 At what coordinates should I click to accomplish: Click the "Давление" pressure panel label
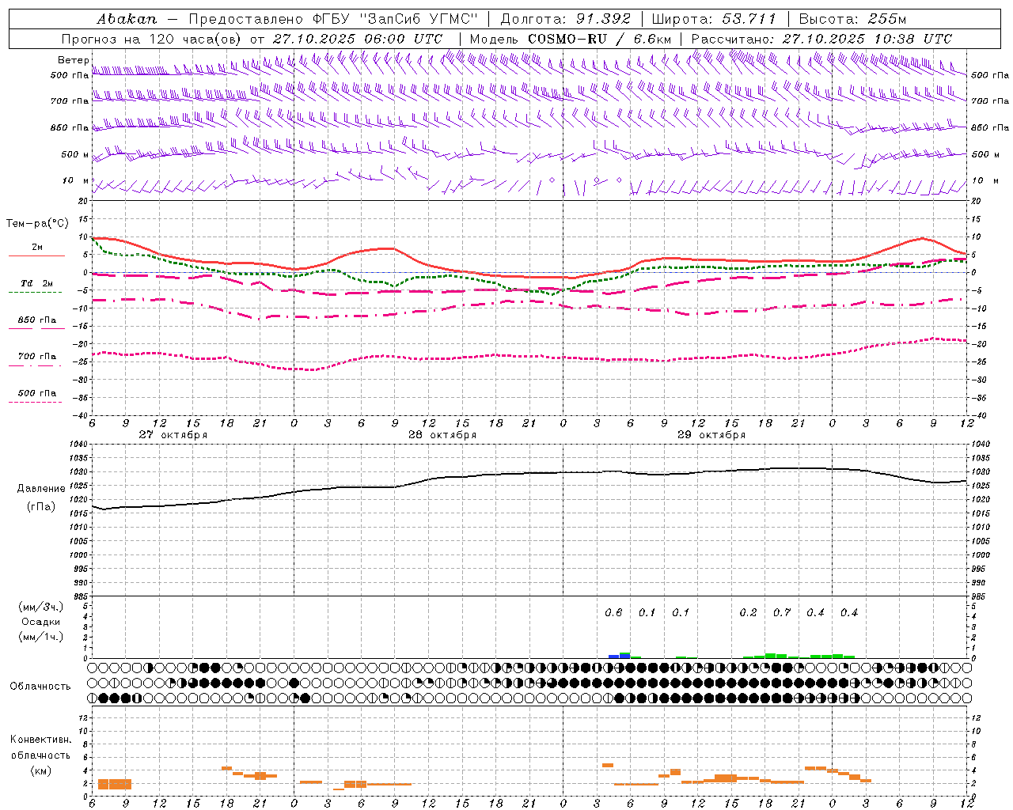point(40,489)
